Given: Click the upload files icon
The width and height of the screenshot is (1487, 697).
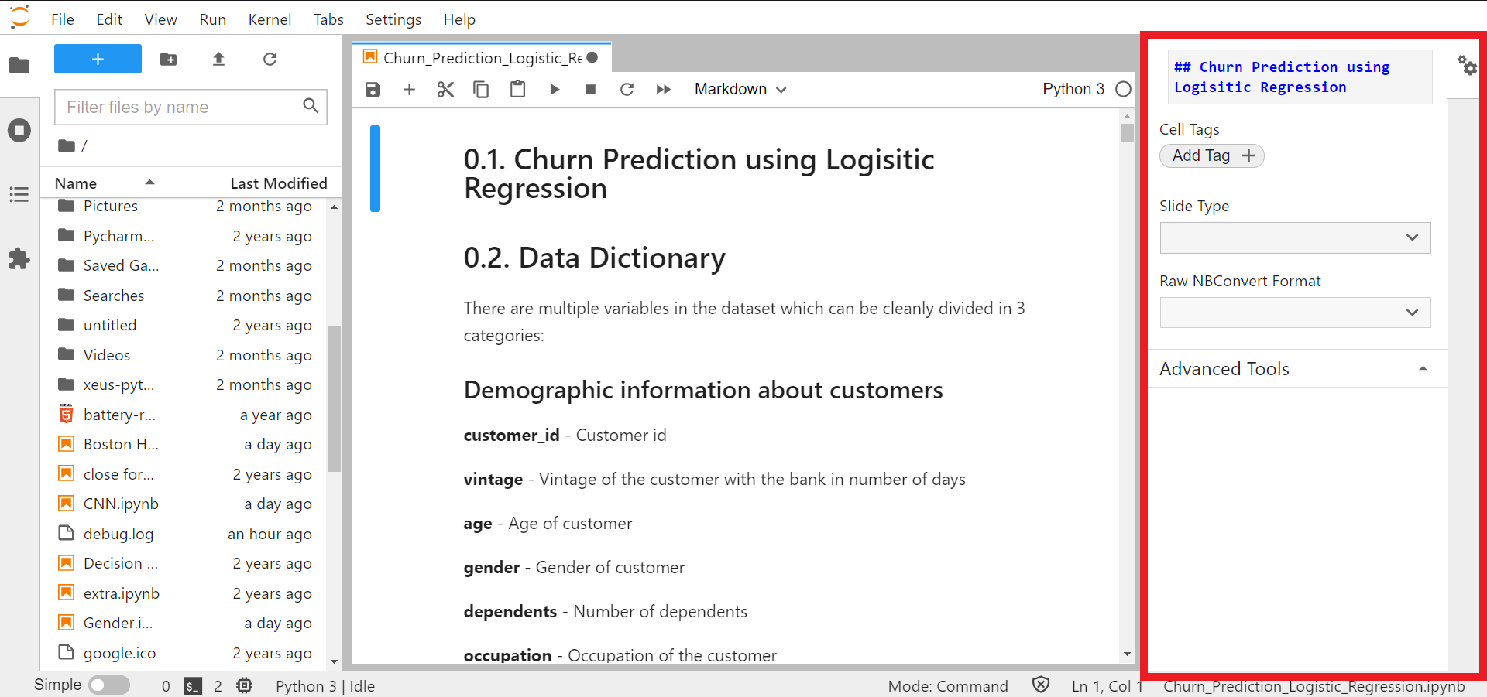Looking at the screenshot, I should 218,60.
